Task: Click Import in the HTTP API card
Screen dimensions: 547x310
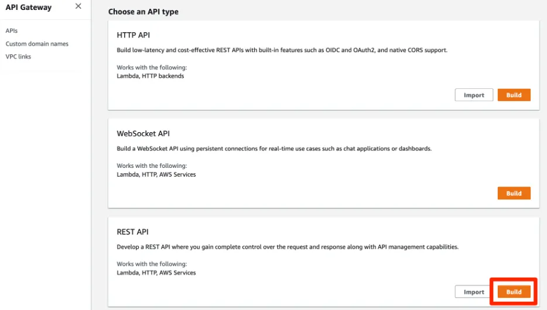Action: (x=474, y=95)
